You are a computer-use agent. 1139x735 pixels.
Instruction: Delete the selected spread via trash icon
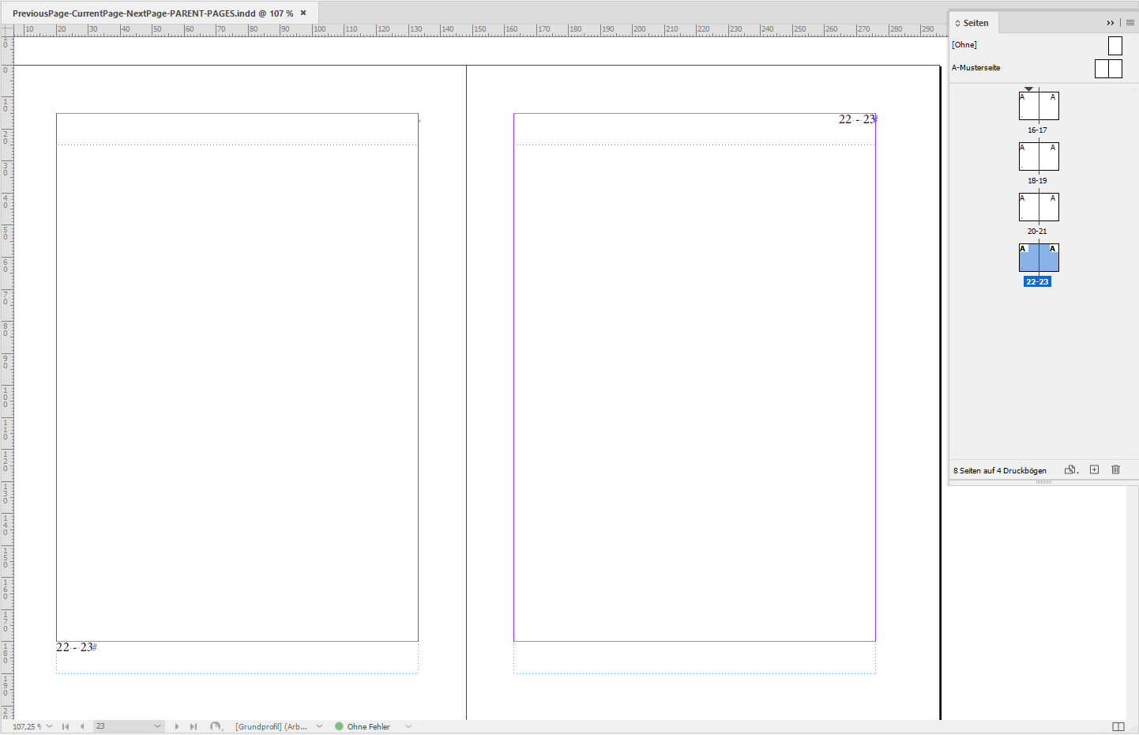[1115, 469]
